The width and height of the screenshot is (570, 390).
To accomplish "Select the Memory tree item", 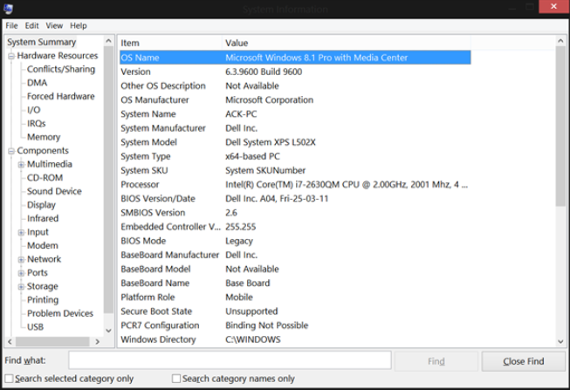I will click(44, 137).
